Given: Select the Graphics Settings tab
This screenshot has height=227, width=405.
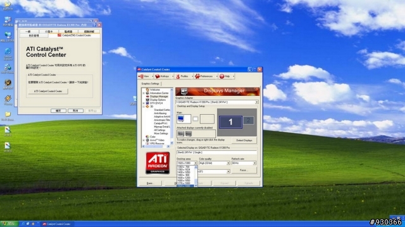Looking at the screenshot, I should pyautogui.click(x=150, y=84).
